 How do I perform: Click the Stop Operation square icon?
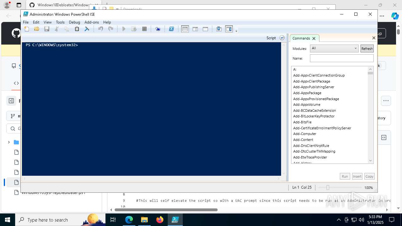pos(144,29)
